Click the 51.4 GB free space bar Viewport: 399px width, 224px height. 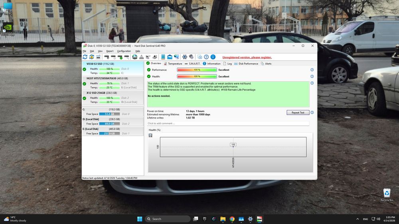point(109,114)
